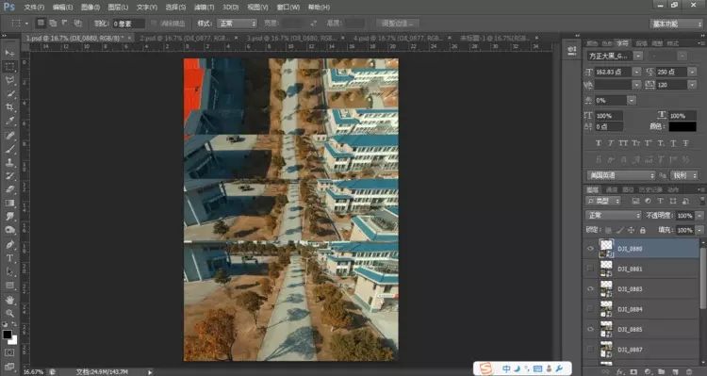Open the layer blend mode dropdown
This screenshot has height=376, width=707.
tap(614, 216)
